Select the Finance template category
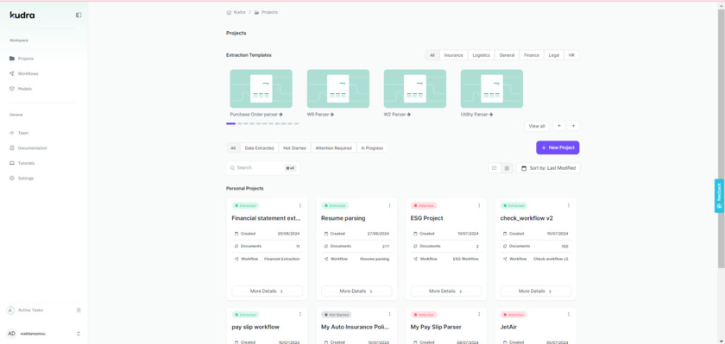This screenshot has height=344, width=725. coord(532,55)
